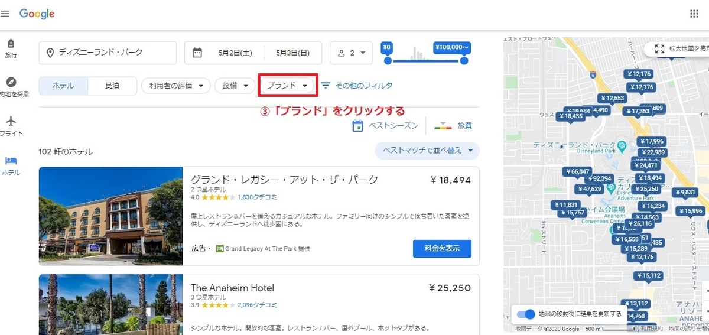
Task: Click the Disneyland Park map marker
Action: tap(622, 145)
